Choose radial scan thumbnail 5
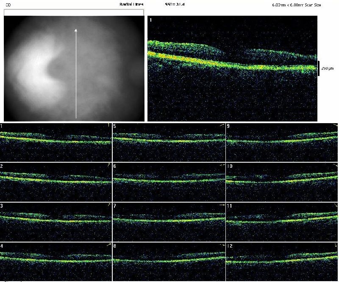Viewport: 339px width, 282px height. [169, 142]
